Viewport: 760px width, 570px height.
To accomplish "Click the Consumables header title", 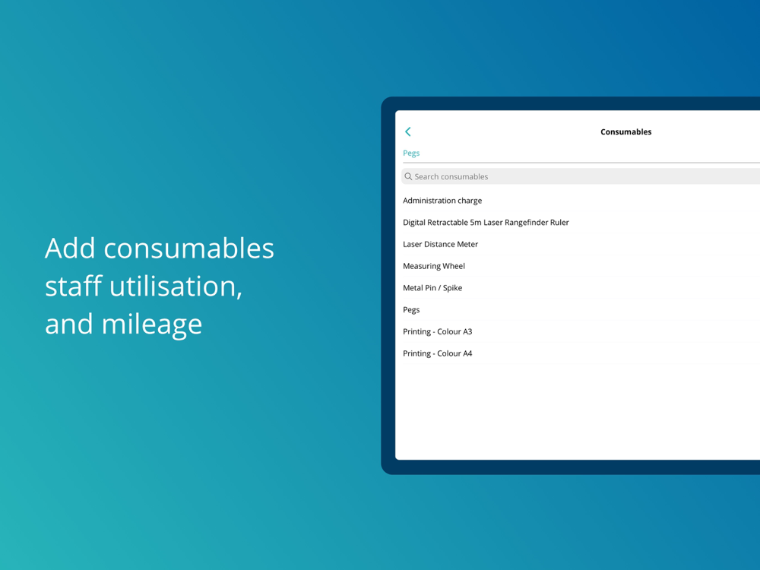I will click(x=625, y=131).
